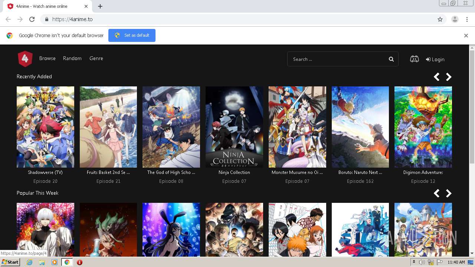475x267 pixels.
Task: Open the red Opera icon in taskbar
Action: (79, 262)
